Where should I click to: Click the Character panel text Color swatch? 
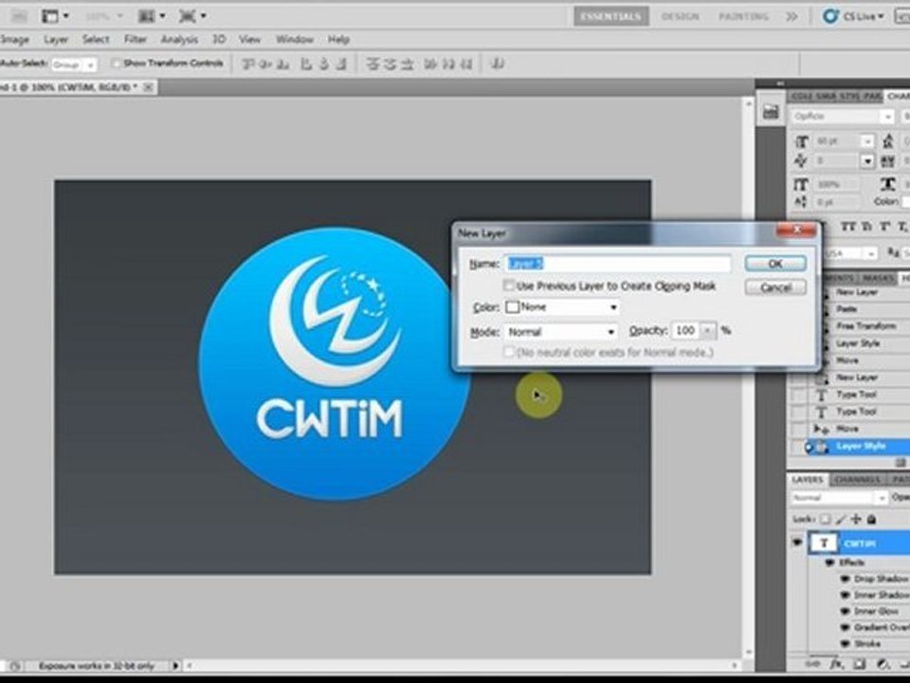coord(905,201)
